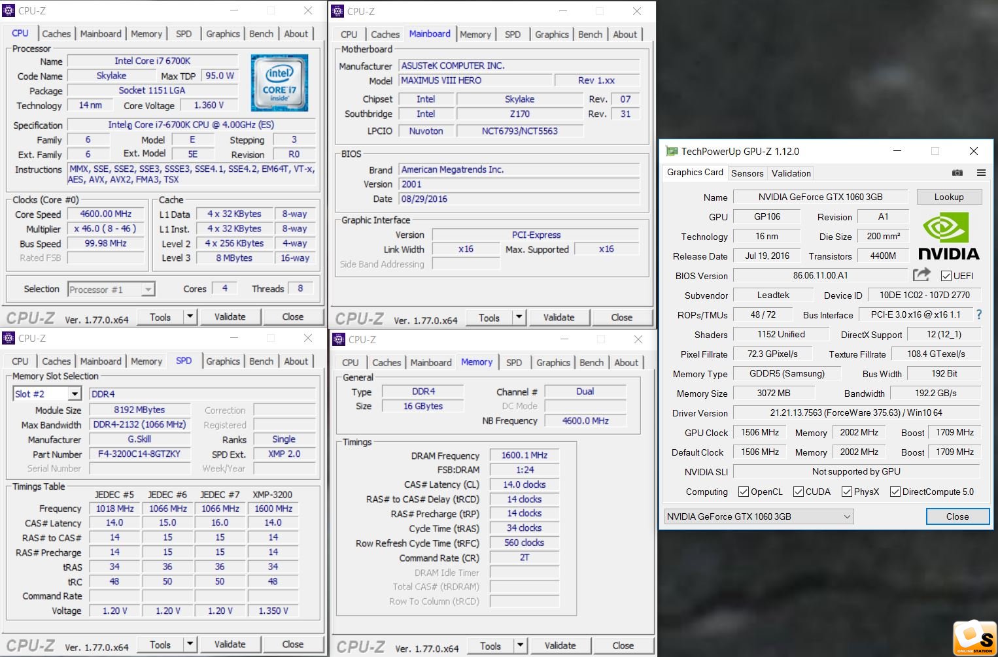The height and width of the screenshot is (657, 998).
Task: Click the Lookup button in GPU-Z
Action: [949, 197]
